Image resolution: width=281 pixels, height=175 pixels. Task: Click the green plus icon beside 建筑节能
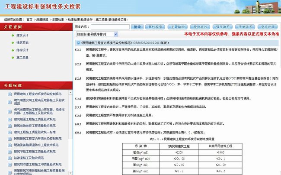pos(13,42)
